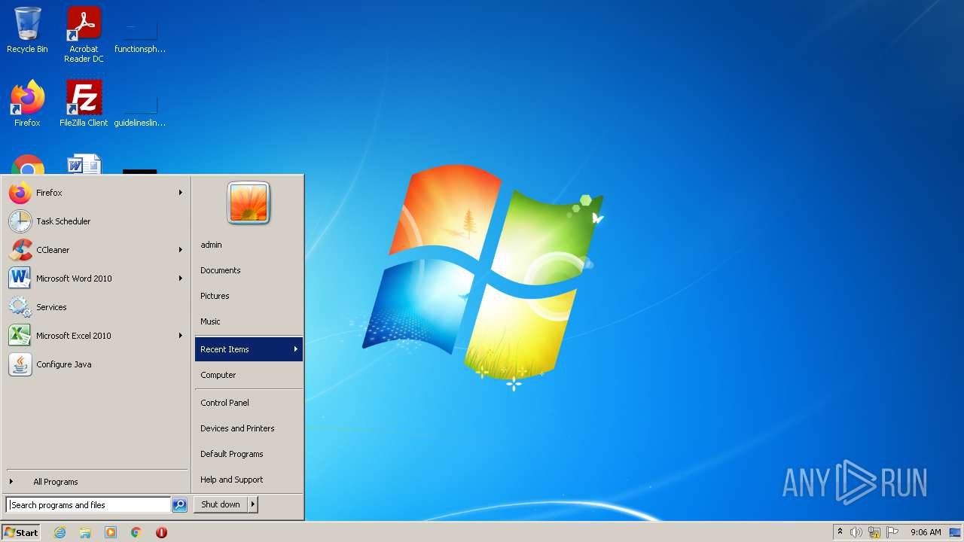
Task: Select the functionsph desktop file
Action: tap(140, 34)
